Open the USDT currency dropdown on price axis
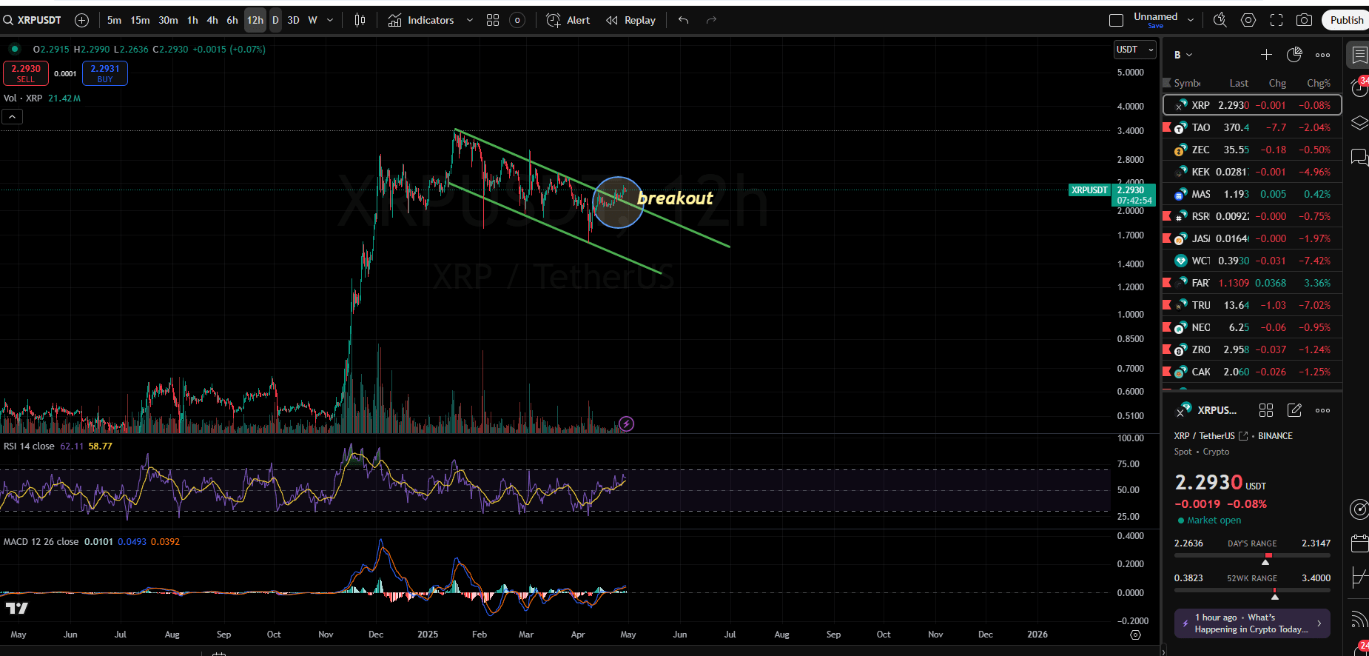 (1134, 50)
